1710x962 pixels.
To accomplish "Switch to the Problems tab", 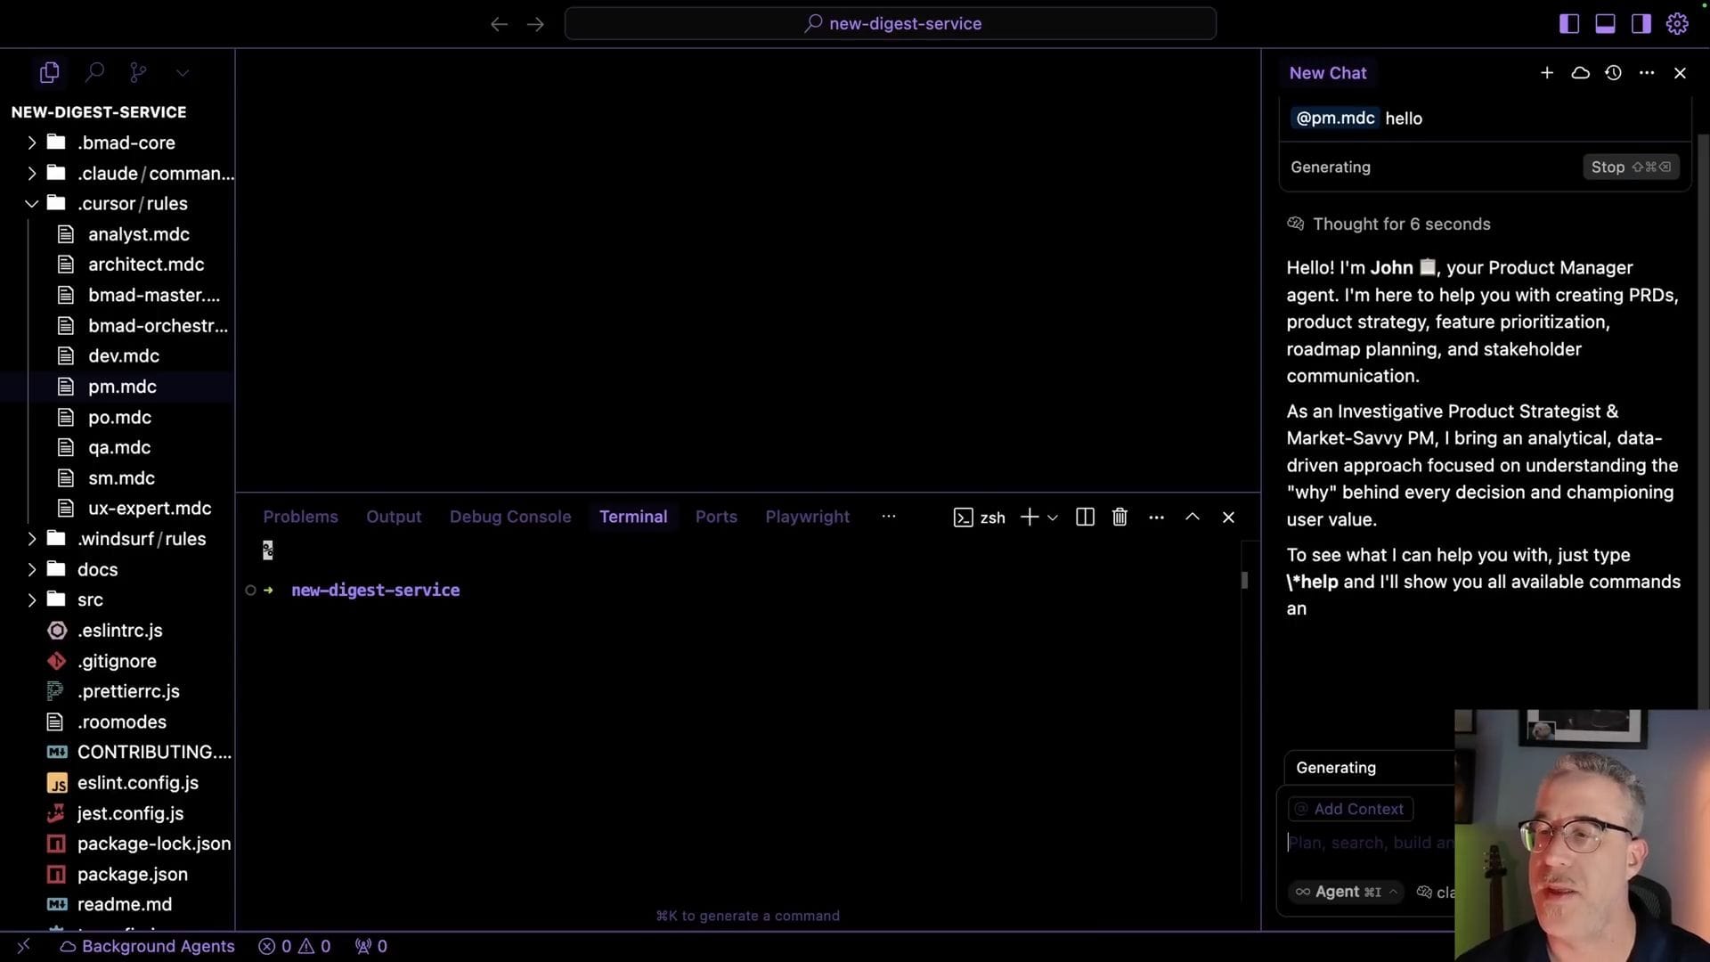I will click(300, 517).
